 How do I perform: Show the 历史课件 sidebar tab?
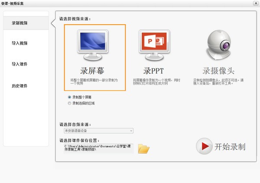20,86
